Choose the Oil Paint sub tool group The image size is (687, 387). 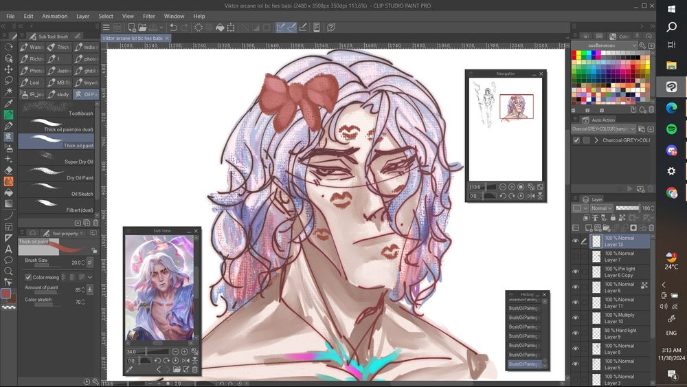(86, 94)
